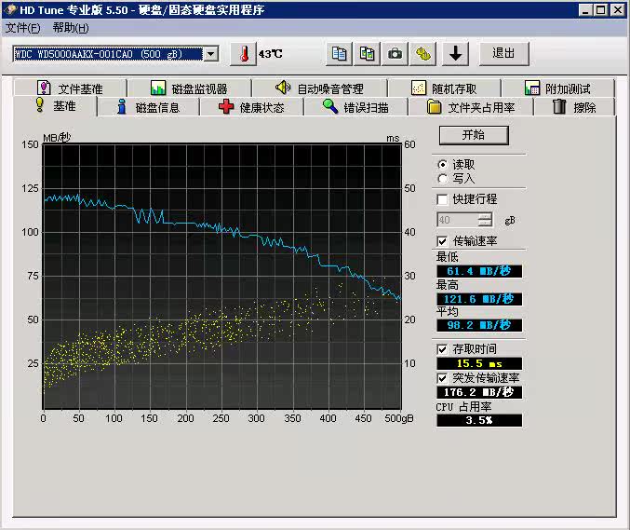Enable the 快捷行程 checkbox
This screenshot has width=630, height=530.
pos(442,199)
